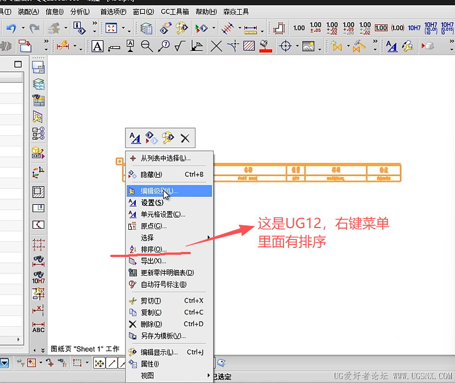Open the 选择 submenu arrow
Image resolution: width=455 pixels, height=383 pixels.
(208, 237)
